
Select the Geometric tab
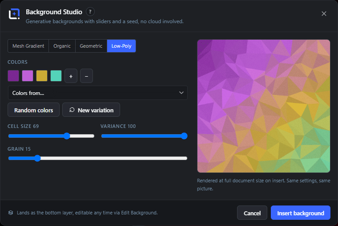(x=91, y=46)
